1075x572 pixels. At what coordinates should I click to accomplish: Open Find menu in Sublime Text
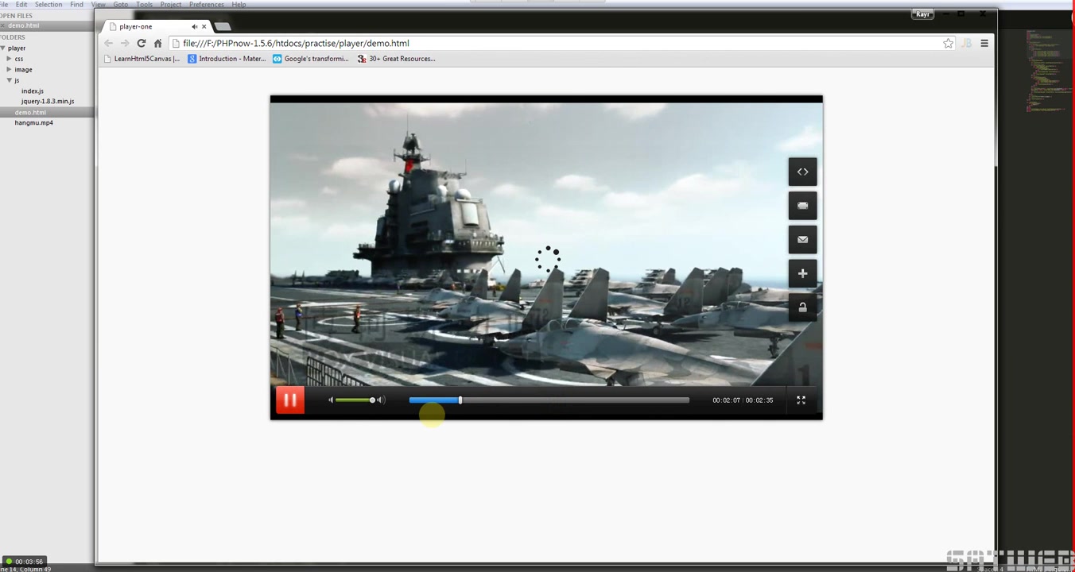[x=76, y=4]
